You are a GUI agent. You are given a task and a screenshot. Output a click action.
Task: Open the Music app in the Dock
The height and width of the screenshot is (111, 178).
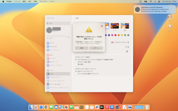(107, 107)
